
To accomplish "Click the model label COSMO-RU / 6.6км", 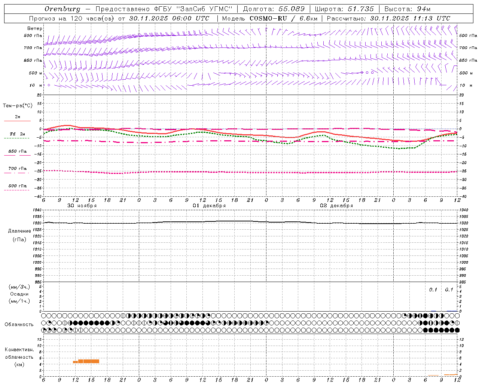I will click(283, 18).
